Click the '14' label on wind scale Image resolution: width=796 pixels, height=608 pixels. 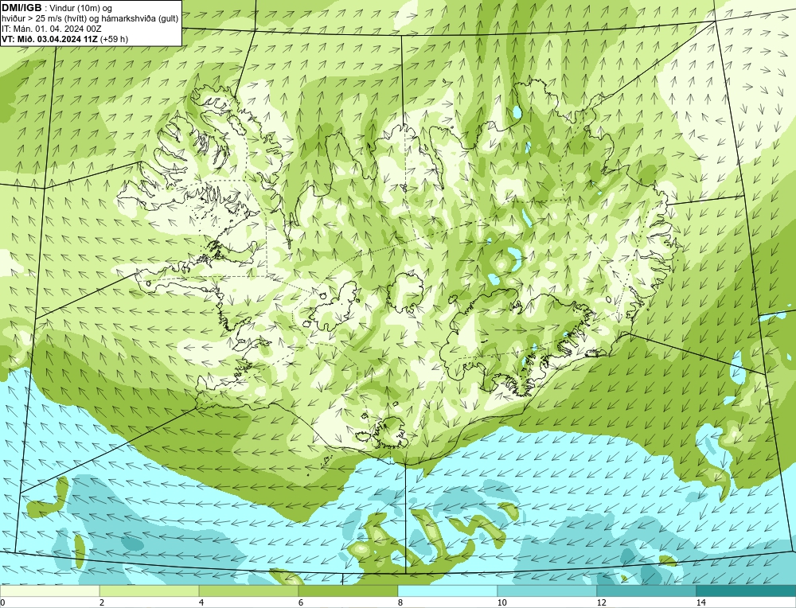pyautogui.click(x=701, y=602)
